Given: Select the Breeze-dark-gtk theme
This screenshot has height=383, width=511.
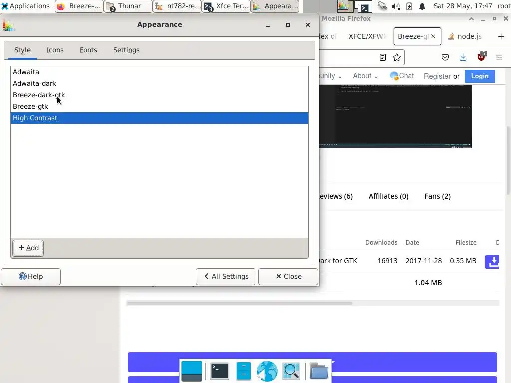Looking at the screenshot, I should (x=159, y=95).
